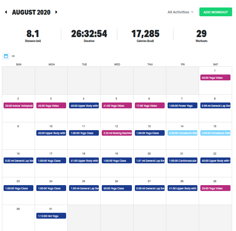Select the empty August 30 cell
236x231 pixels.
click(18, 218)
